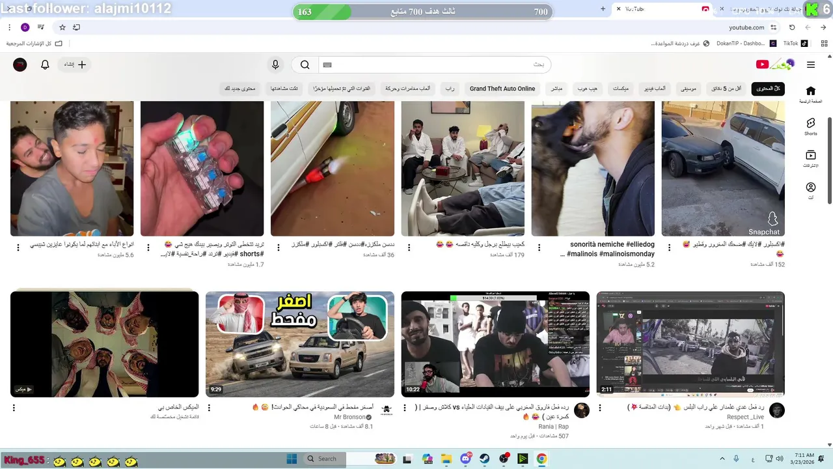Open the Respect_Live channel name
Image resolution: width=833 pixels, height=469 pixels.
tap(746, 417)
